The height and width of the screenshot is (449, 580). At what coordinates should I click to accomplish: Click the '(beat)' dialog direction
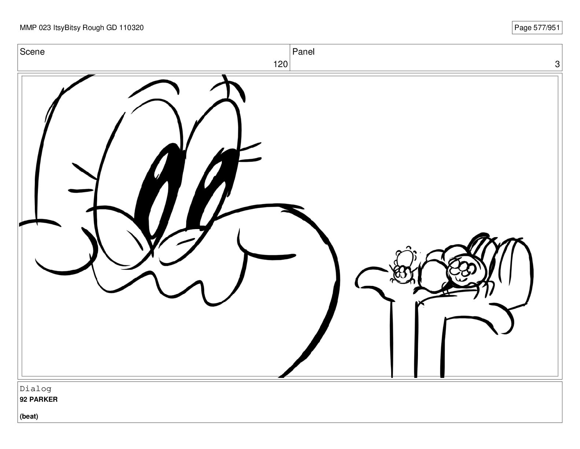click(x=29, y=416)
